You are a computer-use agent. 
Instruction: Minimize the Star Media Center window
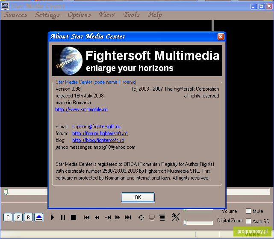pos(253,6)
